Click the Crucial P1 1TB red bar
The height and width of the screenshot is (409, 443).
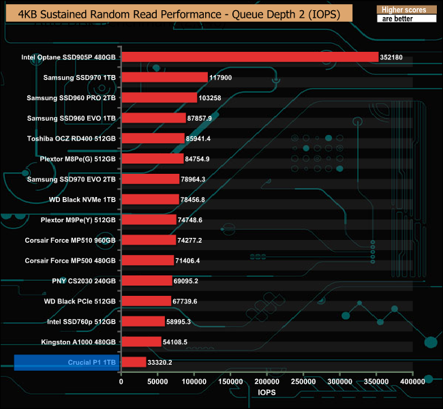[x=134, y=363]
